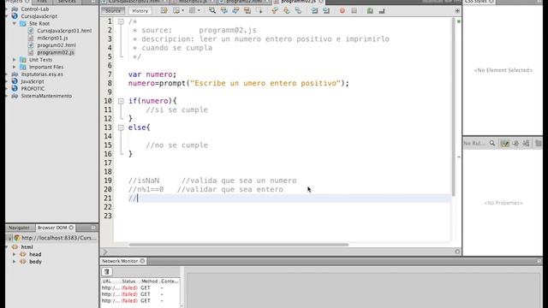
Task: Click the round icon at editor's bottom-right corner
Action: [457, 252]
